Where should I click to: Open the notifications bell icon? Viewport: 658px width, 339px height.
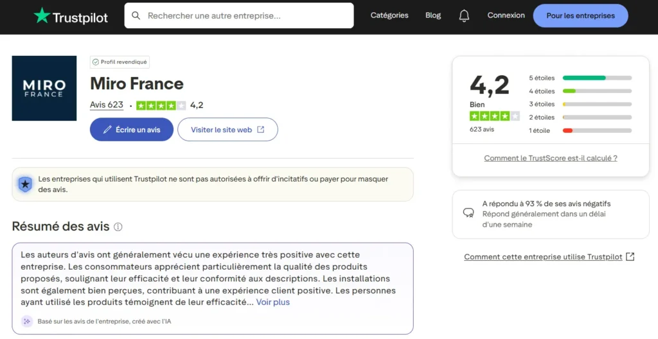464,16
